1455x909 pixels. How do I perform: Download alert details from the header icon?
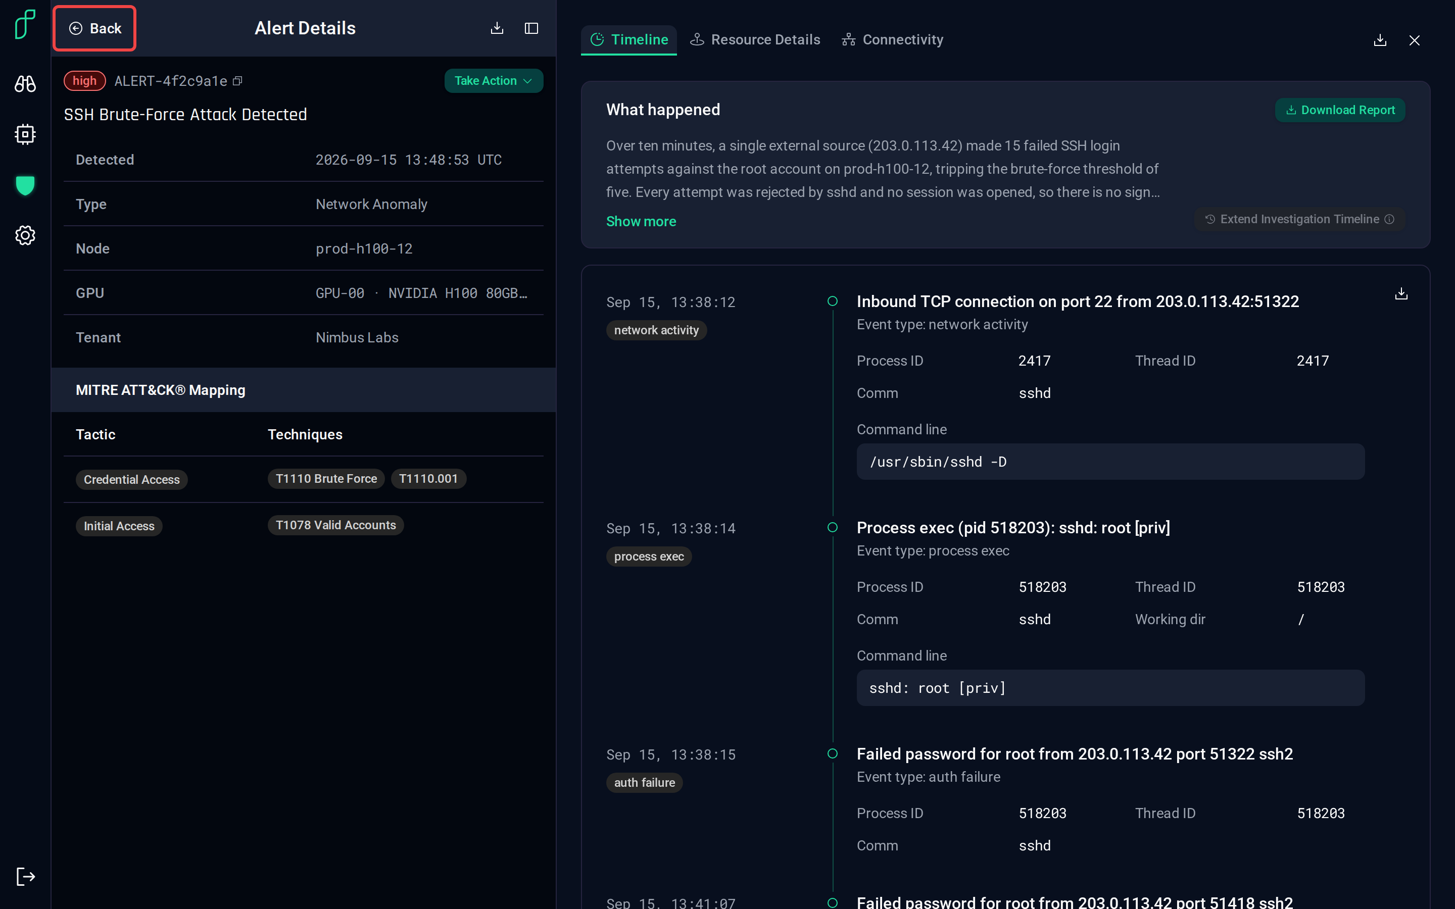tap(497, 28)
